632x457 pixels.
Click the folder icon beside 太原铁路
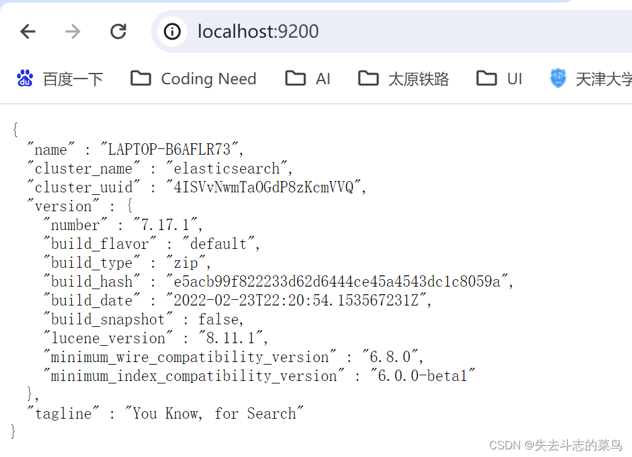368,78
